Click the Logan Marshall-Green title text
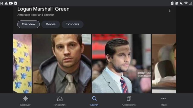193x108 pixels. (43, 9)
